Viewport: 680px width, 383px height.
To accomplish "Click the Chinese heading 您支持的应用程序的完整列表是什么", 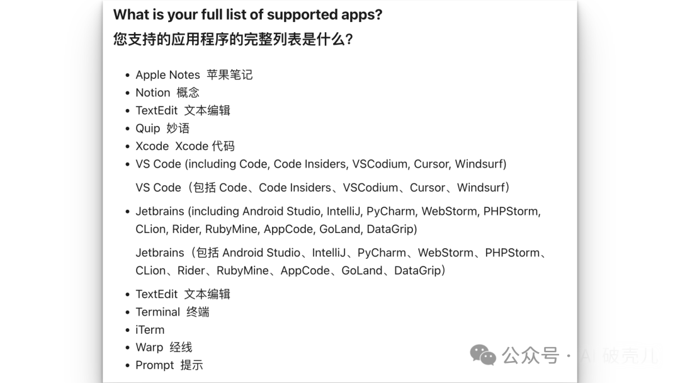I will (233, 39).
